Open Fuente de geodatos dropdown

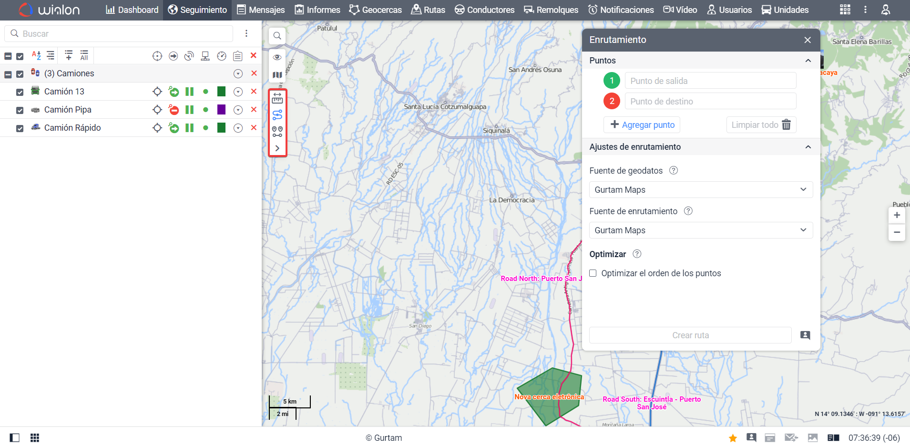pos(701,190)
